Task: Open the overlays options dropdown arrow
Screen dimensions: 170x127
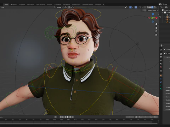Action: [138, 7]
